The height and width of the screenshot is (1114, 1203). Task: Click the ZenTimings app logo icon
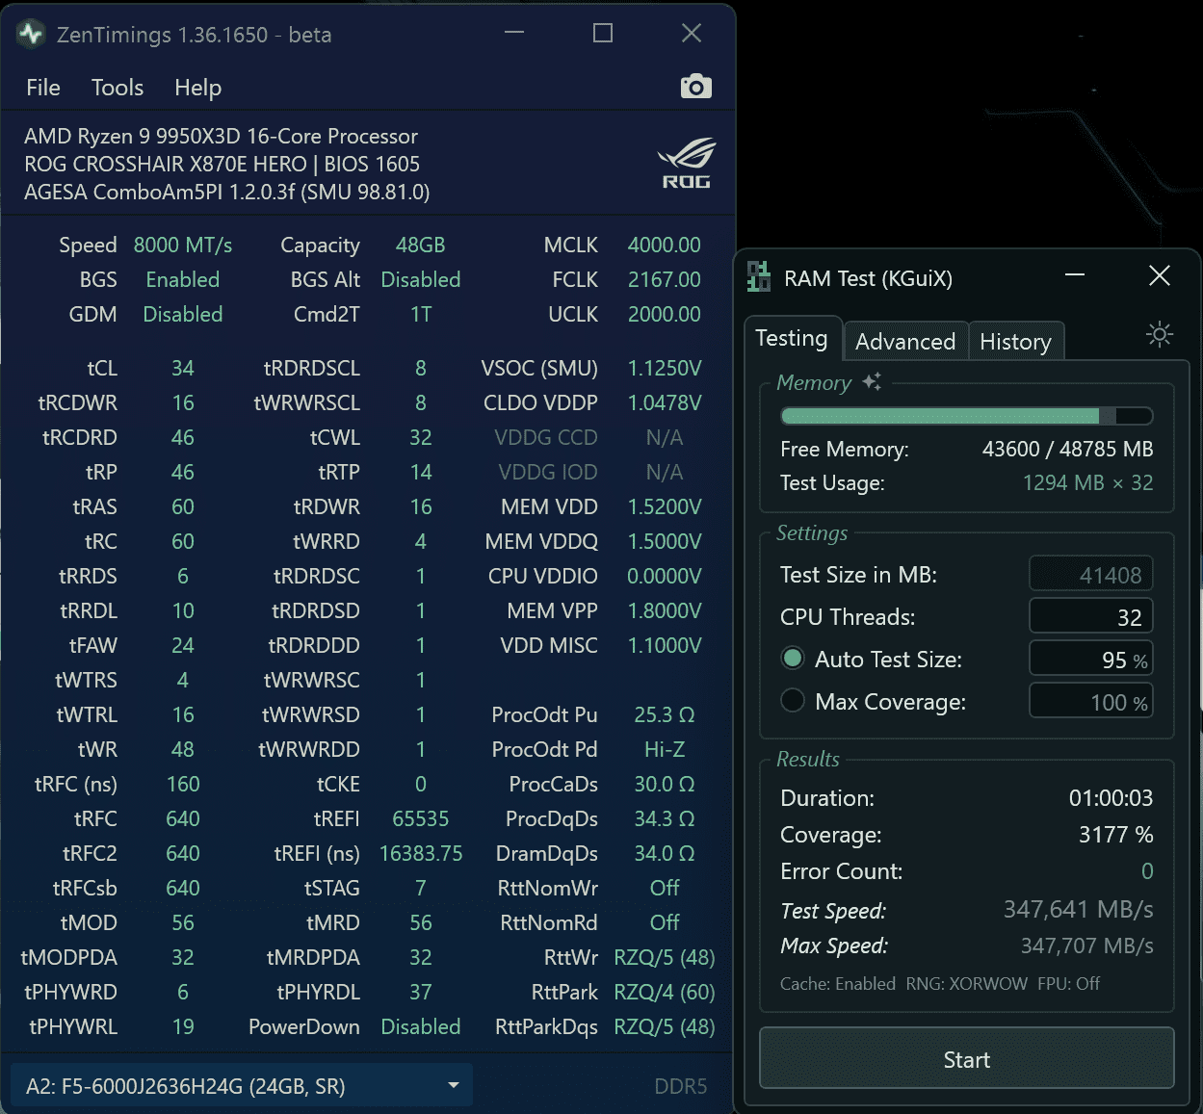[31, 34]
